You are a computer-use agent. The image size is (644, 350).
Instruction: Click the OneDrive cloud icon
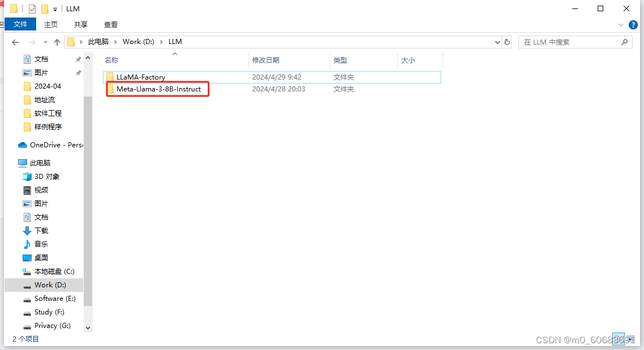23,145
